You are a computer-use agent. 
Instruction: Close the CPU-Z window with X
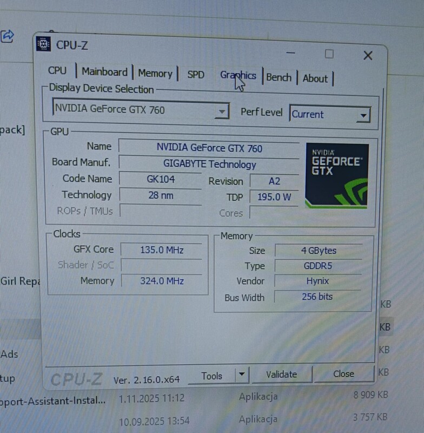click(368, 55)
